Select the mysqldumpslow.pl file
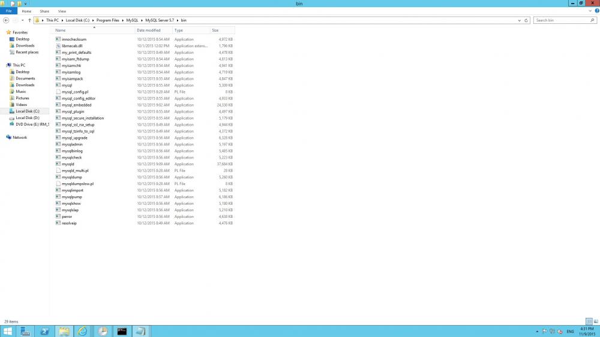The height and width of the screenshot is (337, 600). coord(77,184)
